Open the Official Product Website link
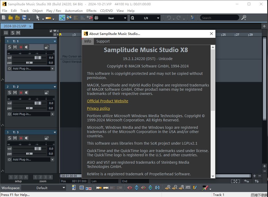This screenshot has height=197, width=268. pos(107,101)
